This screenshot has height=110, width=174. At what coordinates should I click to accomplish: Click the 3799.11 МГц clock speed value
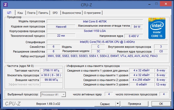pos(51,70)
